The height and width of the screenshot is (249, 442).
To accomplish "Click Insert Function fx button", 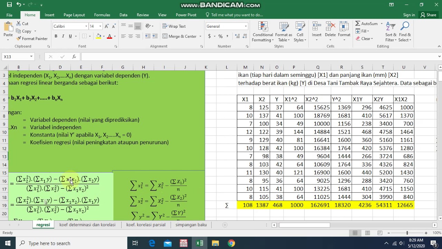I will (74, 57).
